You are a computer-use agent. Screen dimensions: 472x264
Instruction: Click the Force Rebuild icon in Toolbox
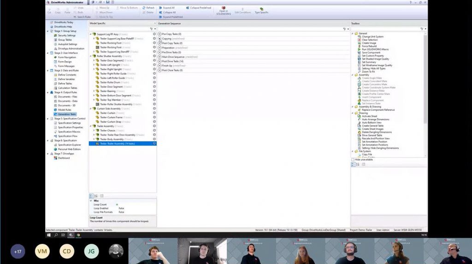pyautogui.click(x=359, y=46)
